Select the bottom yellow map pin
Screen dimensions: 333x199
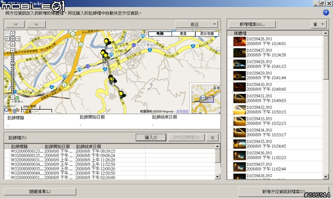pyautogui.click(x=121, y=94)
